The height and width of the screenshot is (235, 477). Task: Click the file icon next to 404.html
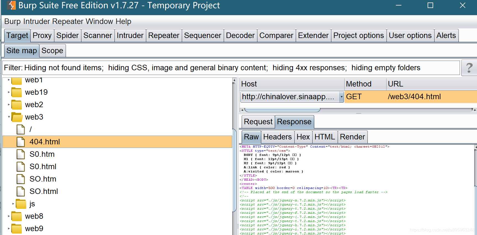21,142
